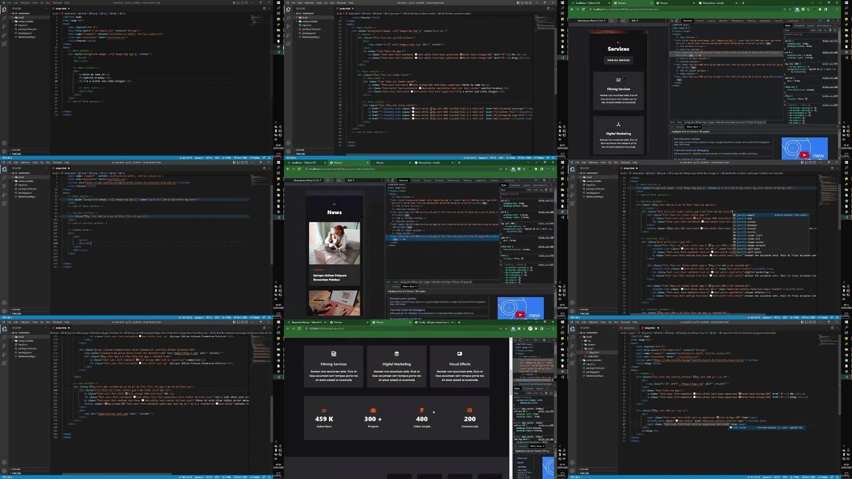
Task: Open Source Control in top-left VS Code window
Action: (x=4, y=26)
